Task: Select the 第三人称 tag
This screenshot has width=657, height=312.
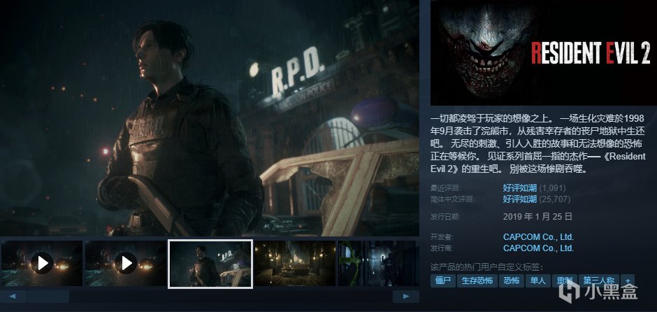Action: (599, 281)
